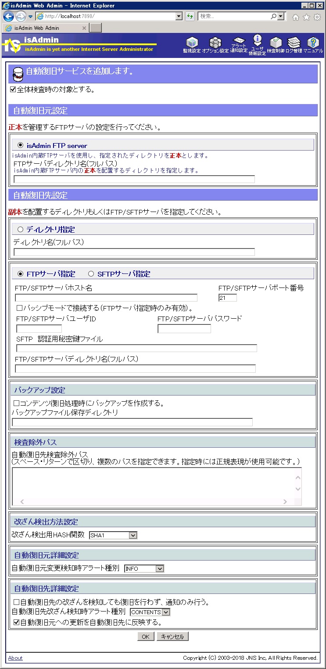This screenshot has width=326, height=669.
Task: Click exclusion textarea scroll down arrow
Action: (298, 489)
